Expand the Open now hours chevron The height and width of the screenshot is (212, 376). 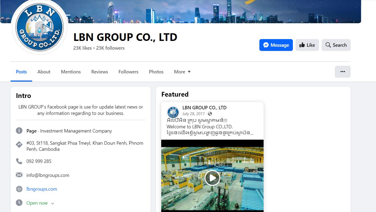53,203
